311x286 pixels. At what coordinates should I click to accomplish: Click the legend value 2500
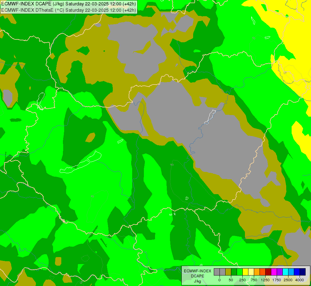pyautogui.click(x=288, y=280)
